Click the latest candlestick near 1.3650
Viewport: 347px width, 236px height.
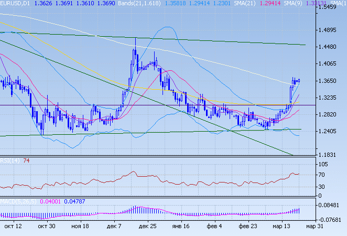[298, 80]
